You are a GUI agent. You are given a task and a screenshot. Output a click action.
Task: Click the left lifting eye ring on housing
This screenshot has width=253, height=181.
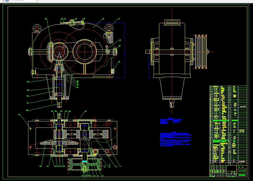pyautogui.click(x=37, y=28)
